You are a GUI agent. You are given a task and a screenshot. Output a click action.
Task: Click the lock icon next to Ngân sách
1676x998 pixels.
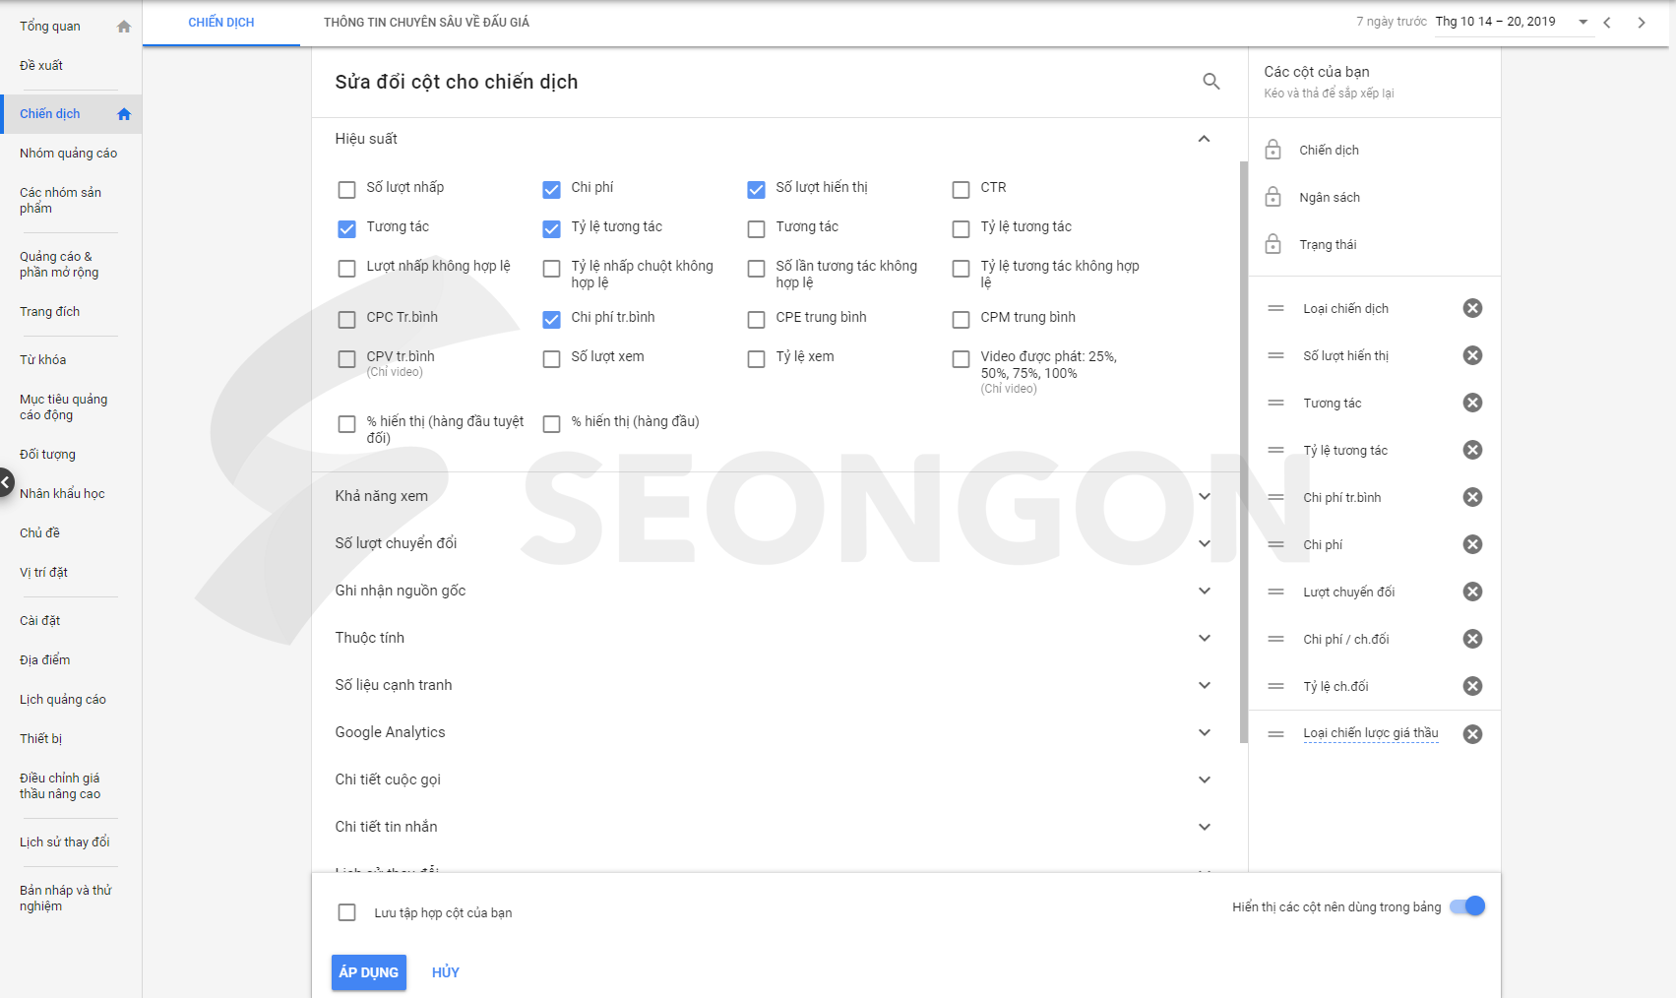tap(1273, 197)
